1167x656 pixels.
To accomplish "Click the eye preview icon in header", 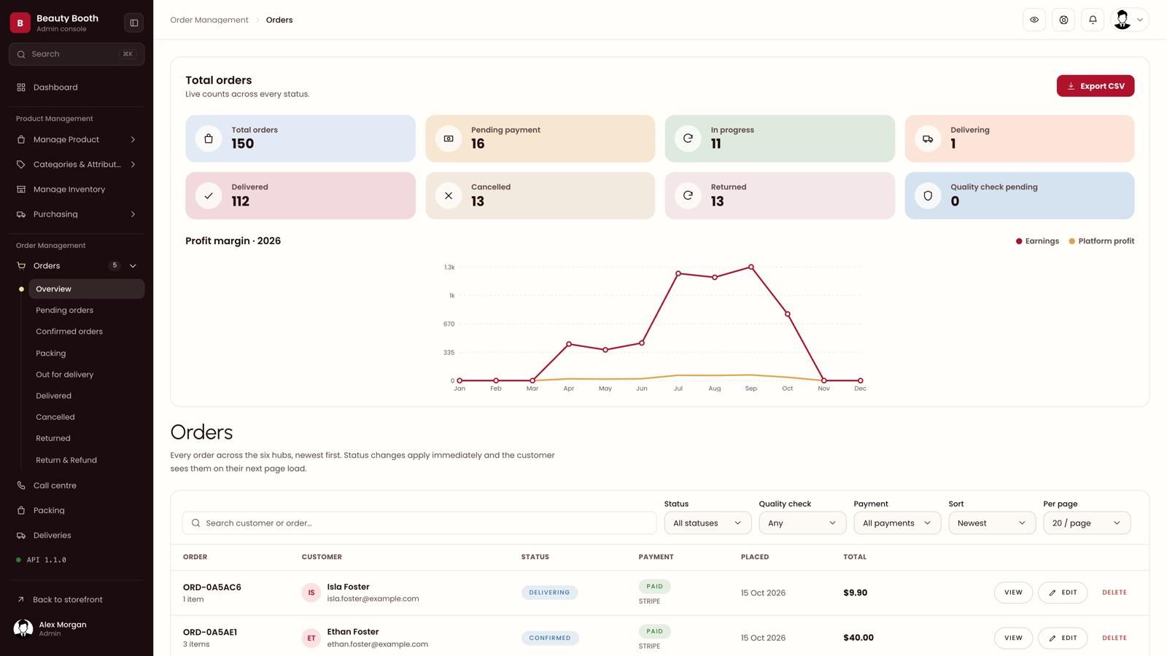I will [x=1034, y=20].
